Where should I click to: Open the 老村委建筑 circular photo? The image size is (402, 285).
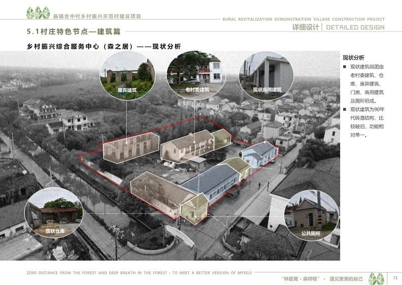(197, 75)
